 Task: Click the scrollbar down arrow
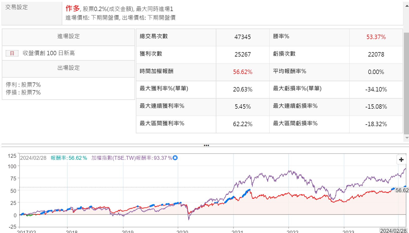click(407, 138)
